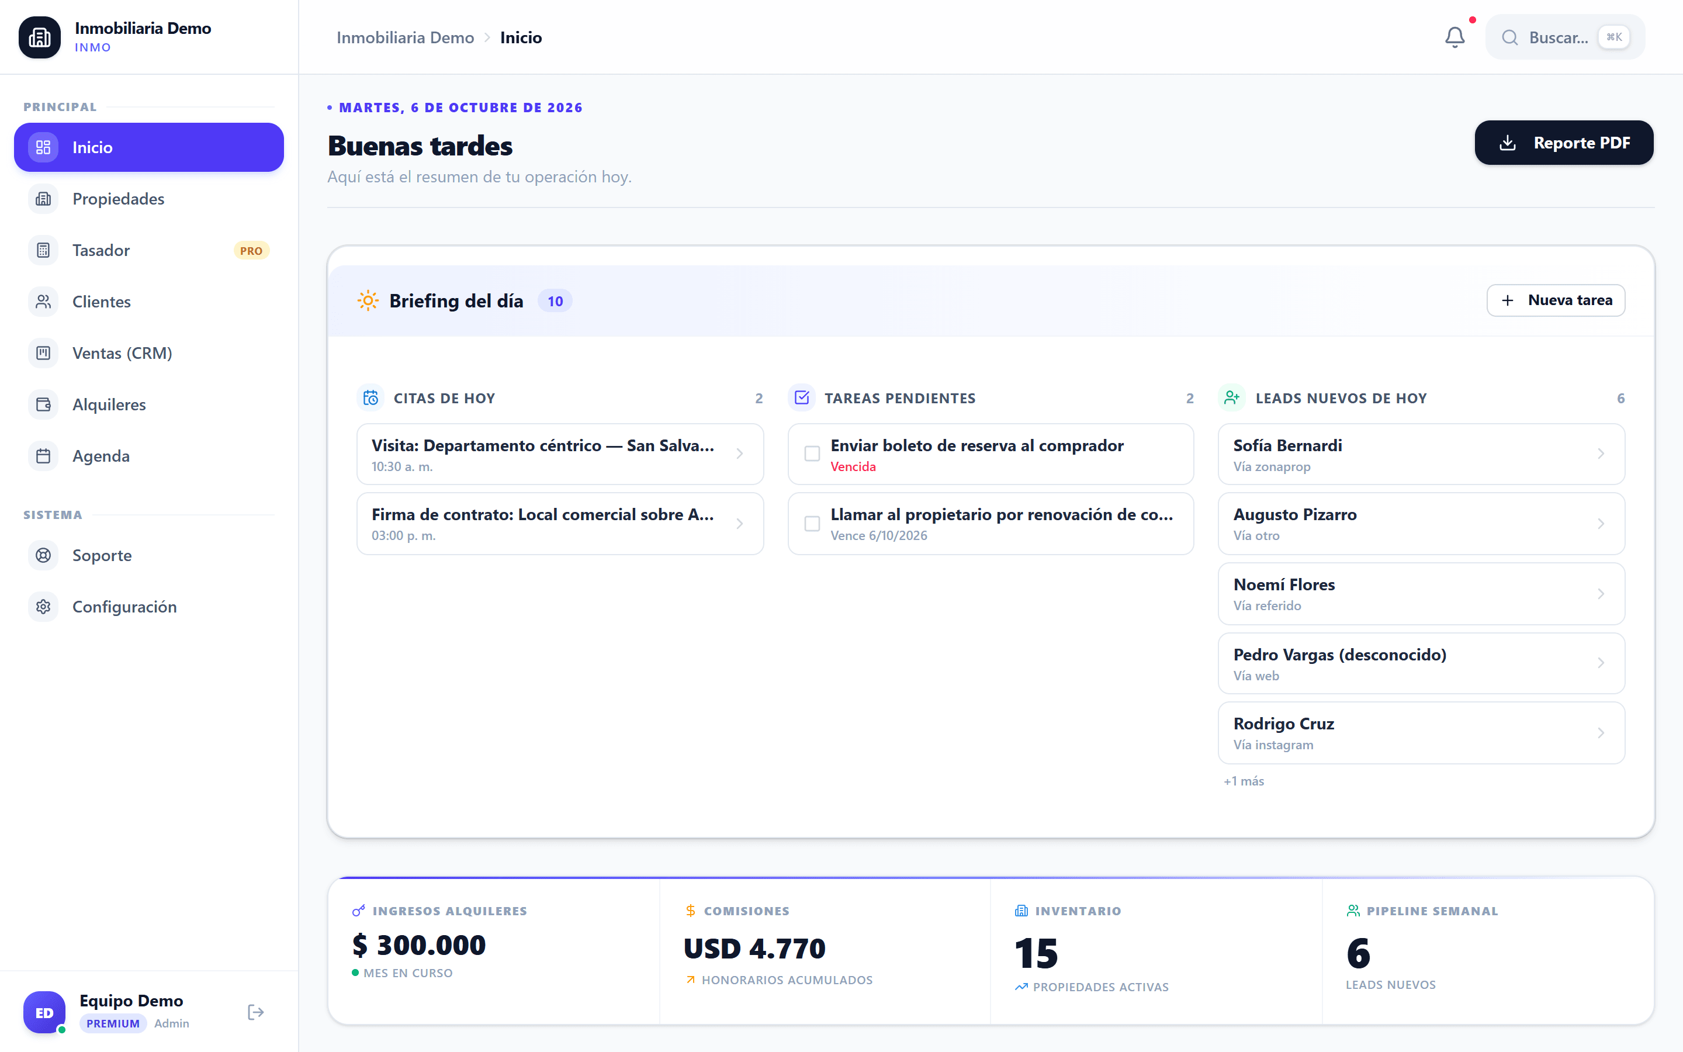
Task: Click the Briefing count badge 10
Action: 555,300
